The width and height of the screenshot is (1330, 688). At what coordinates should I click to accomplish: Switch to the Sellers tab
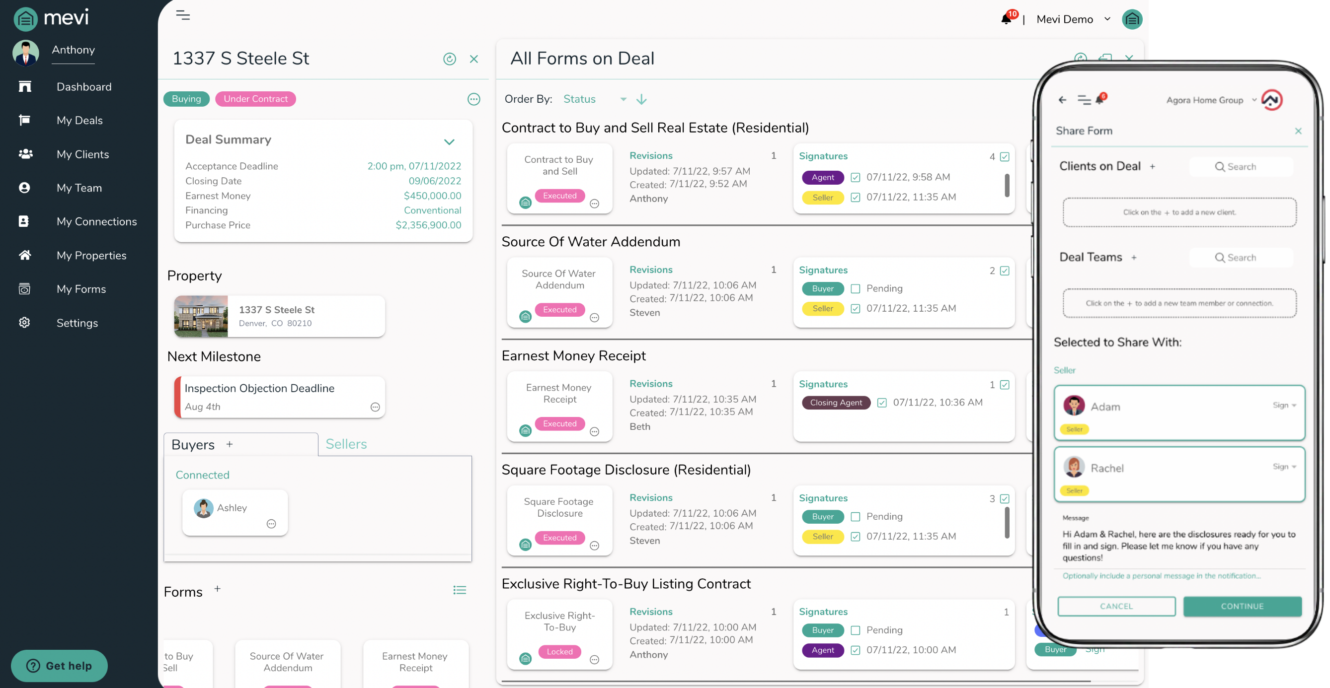coord(346,444)
